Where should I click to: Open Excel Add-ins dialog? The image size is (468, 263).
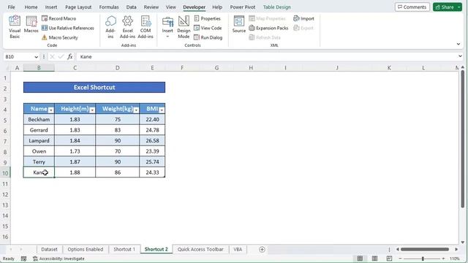[x=127, y=27]
